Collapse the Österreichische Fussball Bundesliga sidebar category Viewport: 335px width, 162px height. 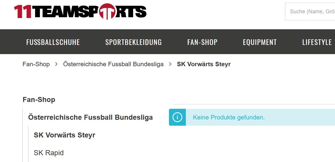(x=90, y=117)
